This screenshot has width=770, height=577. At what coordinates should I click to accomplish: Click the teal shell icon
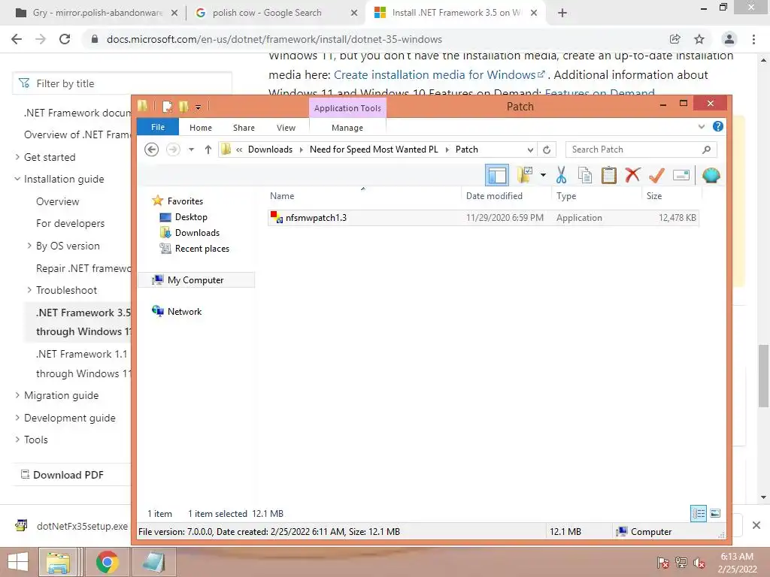[711, 175]
